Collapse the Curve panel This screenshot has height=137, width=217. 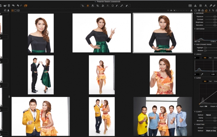click(195, 78)
